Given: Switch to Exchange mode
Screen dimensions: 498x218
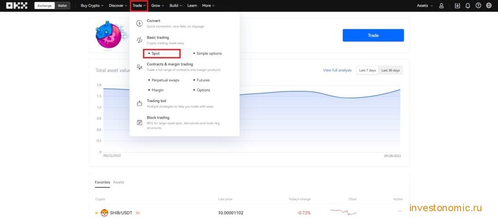Looking at the screenshot, I should [x=44, y=5].
